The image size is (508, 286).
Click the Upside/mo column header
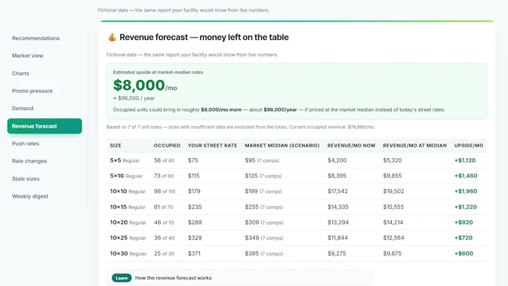point(469,146)
